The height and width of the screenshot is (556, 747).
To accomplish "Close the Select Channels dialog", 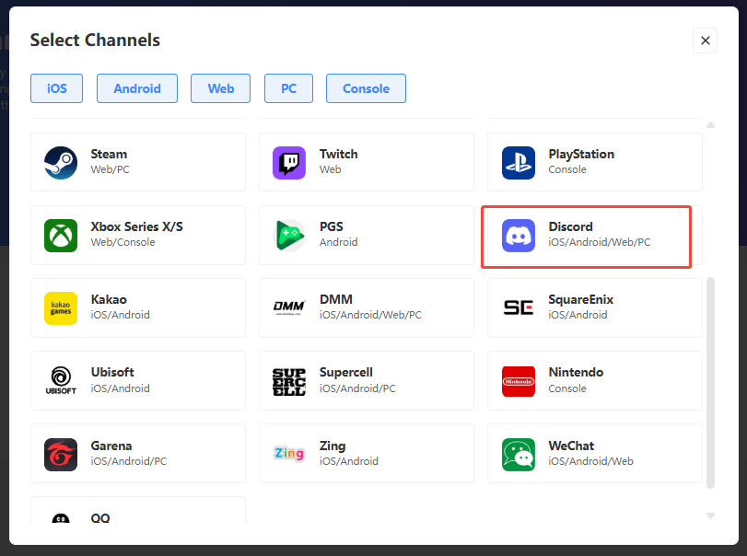I will [x=705, y=41].
